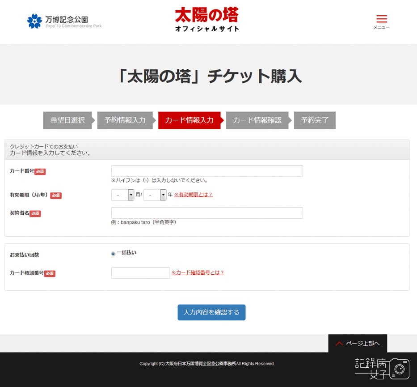The width and height of the screenshot is (417, 387).
Task: Click the 必須 badge beside 契約者名
Action: tap(35, 213)
